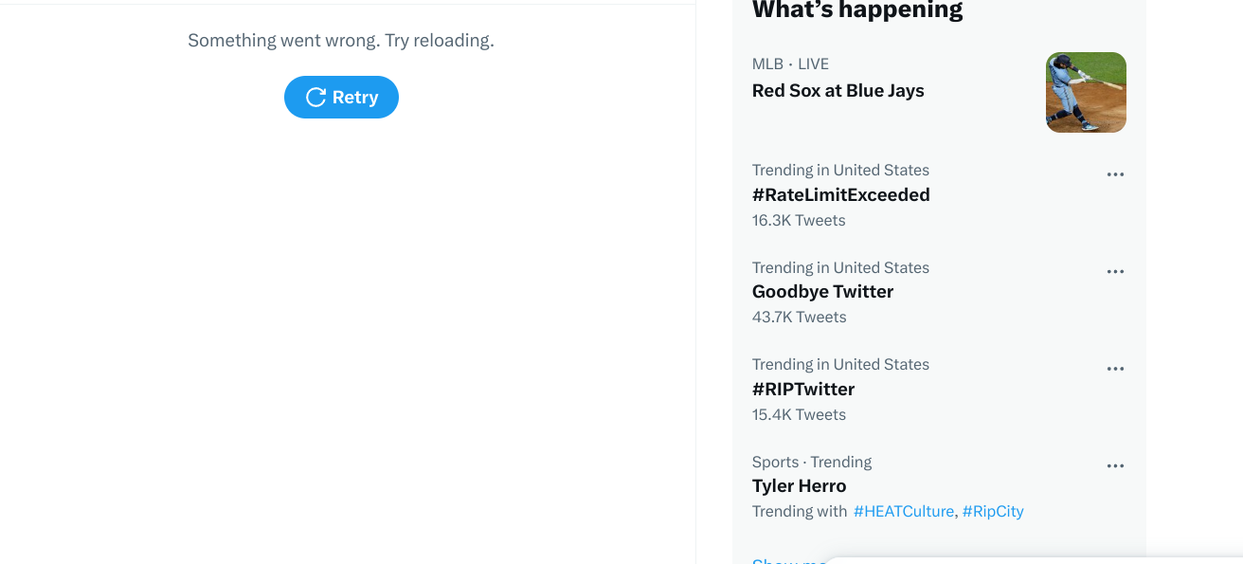
Task: Open the Red Sox at Blue Jays event
Action: tap(838, 91)
